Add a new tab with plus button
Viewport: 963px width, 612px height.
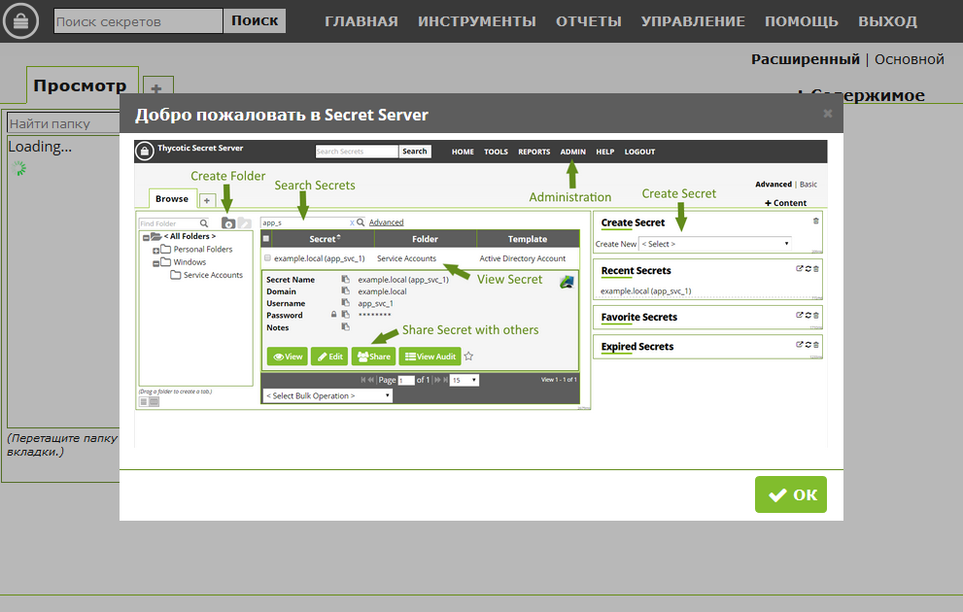pyautogui.click(x=157, y=88)
